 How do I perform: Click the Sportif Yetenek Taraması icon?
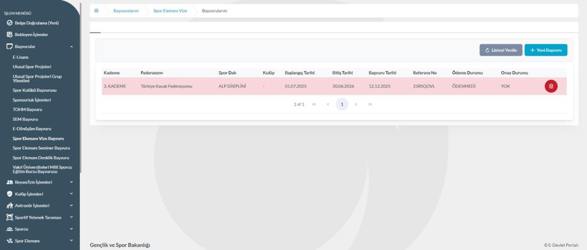pyautogui.click(x=10, y=217)
